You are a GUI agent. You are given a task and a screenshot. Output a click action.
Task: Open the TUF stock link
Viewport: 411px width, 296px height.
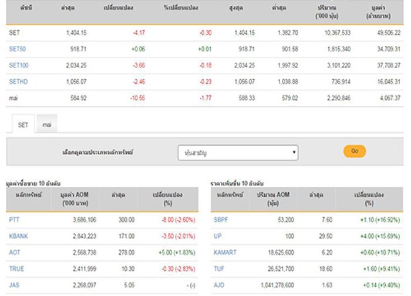click(219, 269)
